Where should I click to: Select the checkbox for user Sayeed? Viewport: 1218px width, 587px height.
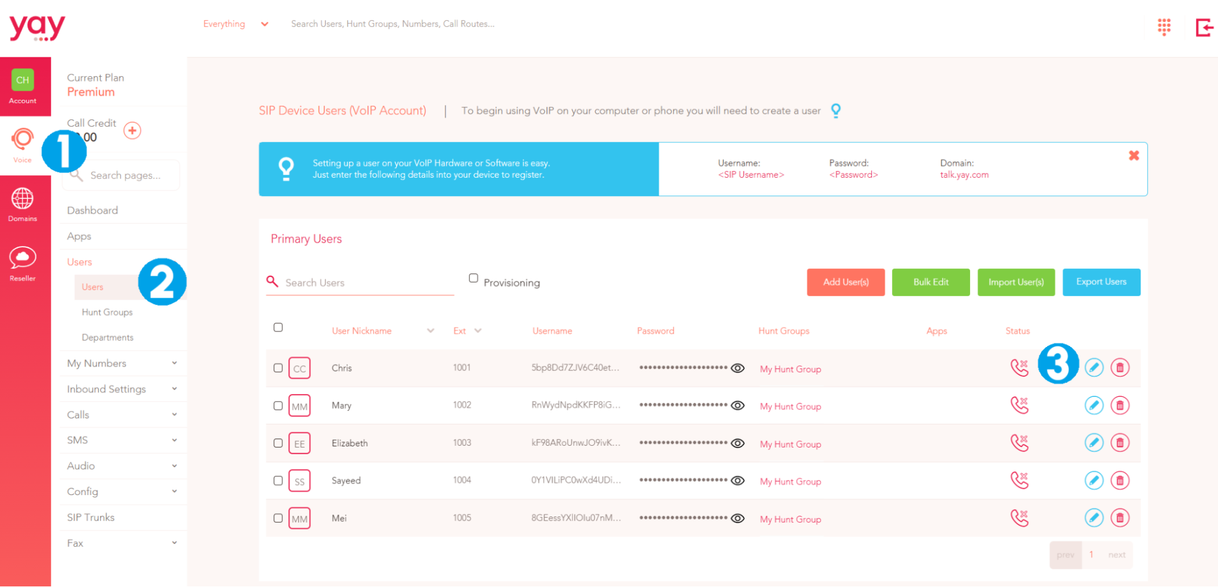278,480
